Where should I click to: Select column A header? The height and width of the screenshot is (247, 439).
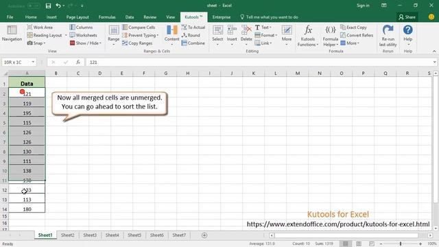(27, 73)
